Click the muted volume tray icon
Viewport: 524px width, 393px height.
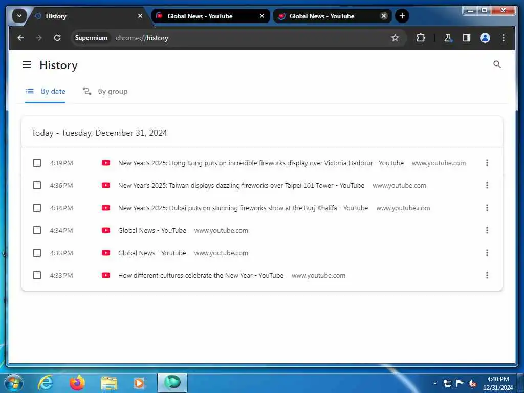pos(472,383)
